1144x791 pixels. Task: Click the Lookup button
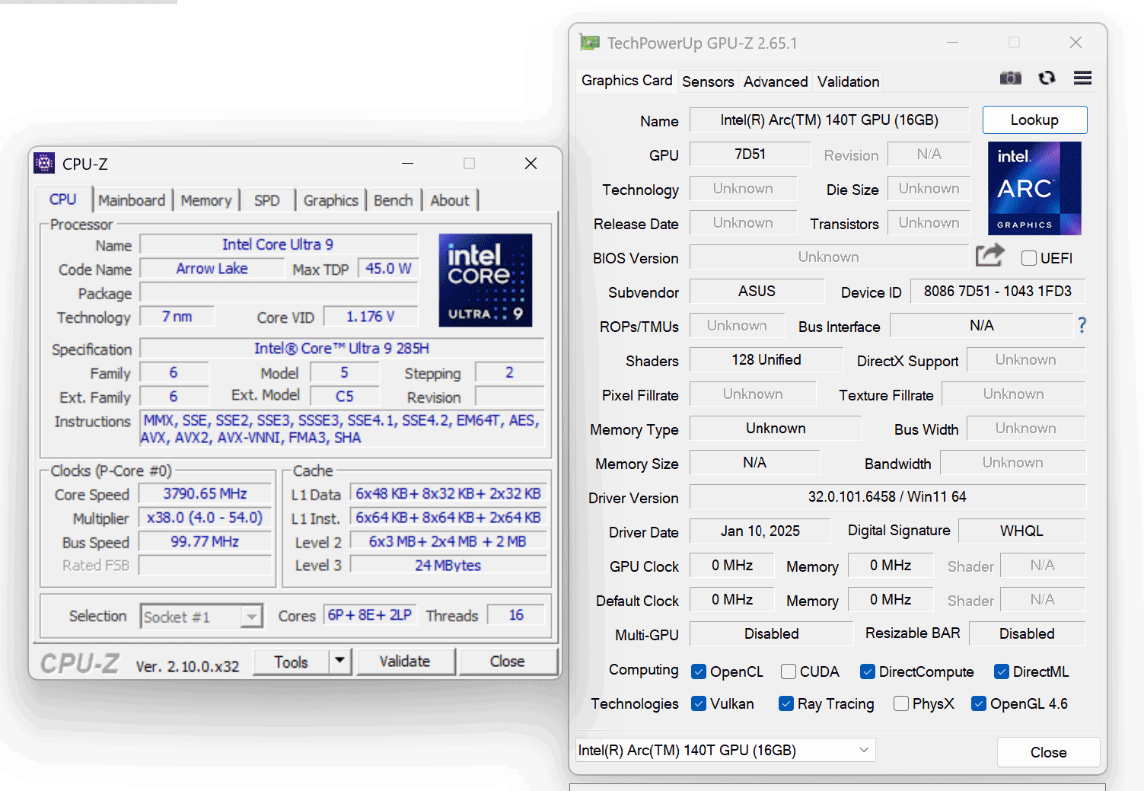tap(1034, 120)
